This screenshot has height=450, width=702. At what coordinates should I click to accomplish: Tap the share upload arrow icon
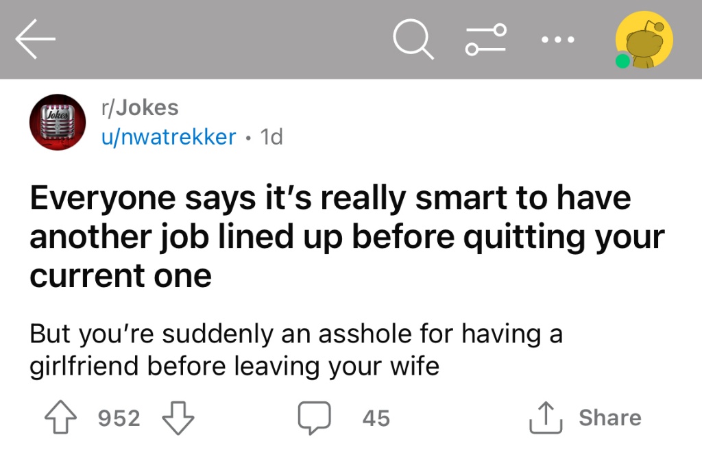545,418
